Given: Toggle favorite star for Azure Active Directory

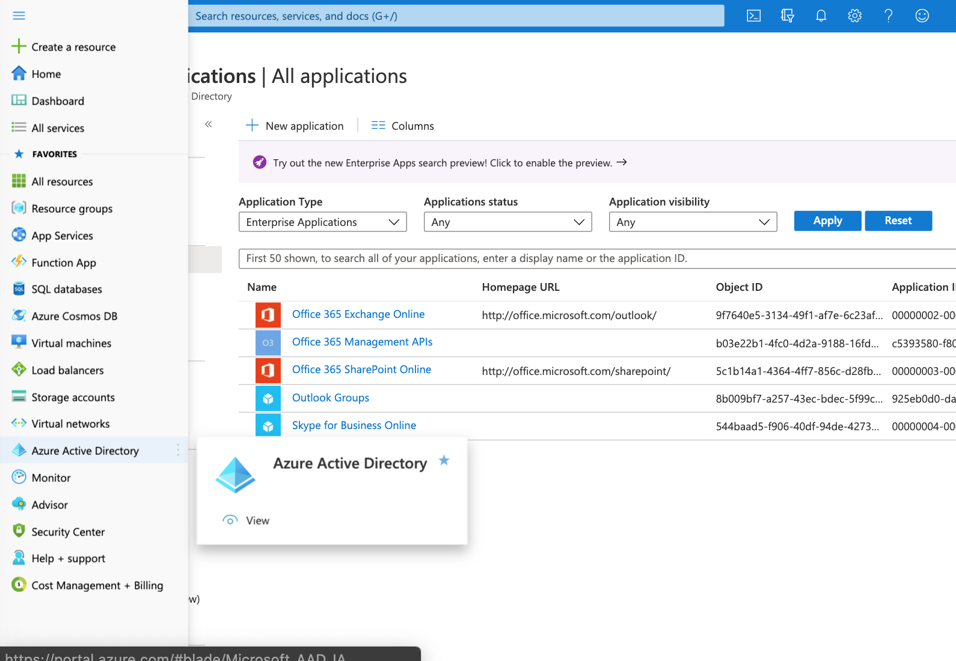Looking at the screenshot, I should pos(444,460).
